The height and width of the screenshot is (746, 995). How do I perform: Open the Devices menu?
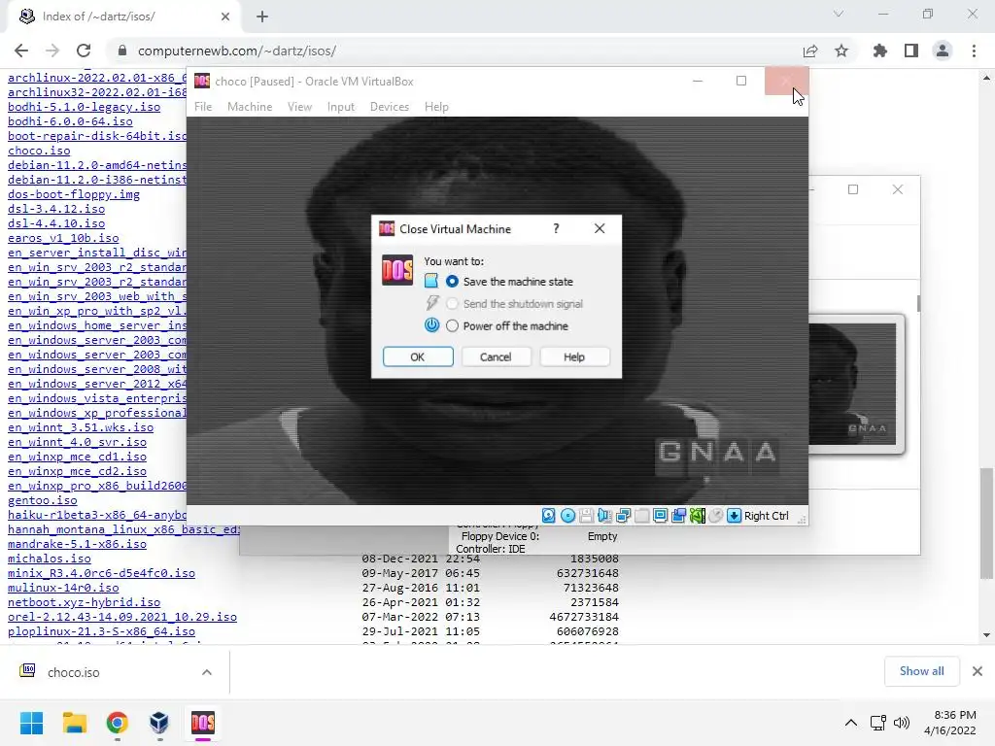point(390,107)
